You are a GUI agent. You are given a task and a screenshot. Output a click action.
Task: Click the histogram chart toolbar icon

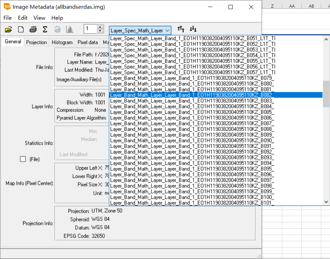tap(69, 29)
